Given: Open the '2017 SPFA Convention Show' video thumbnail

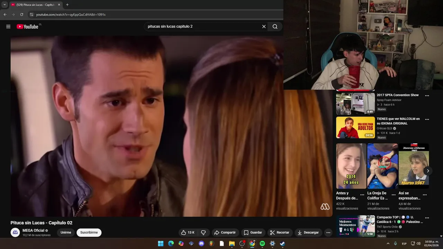Looking at the screenshot, I should [355, 103].
